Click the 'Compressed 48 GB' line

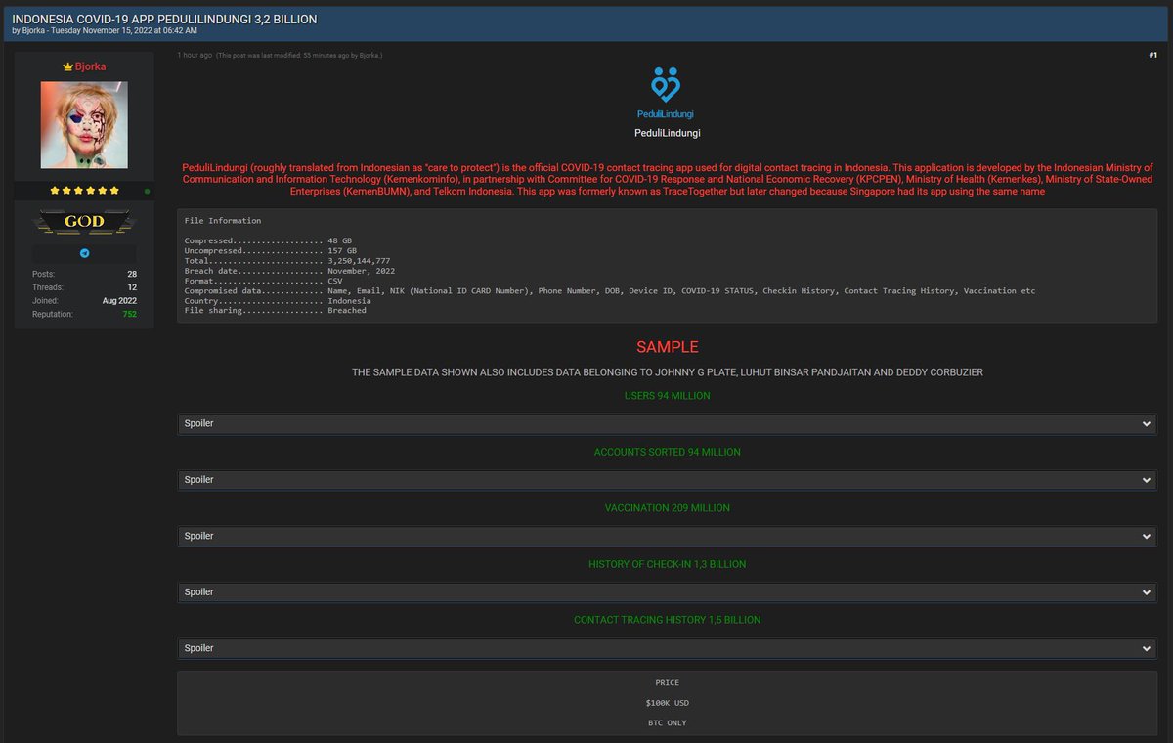[x=268, y=240]
